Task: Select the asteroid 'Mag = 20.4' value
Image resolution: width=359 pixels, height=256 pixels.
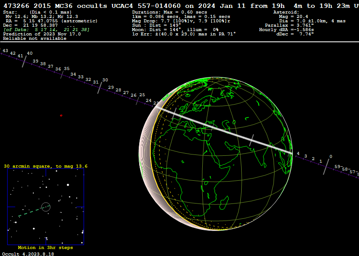Action: pos(293,17)
